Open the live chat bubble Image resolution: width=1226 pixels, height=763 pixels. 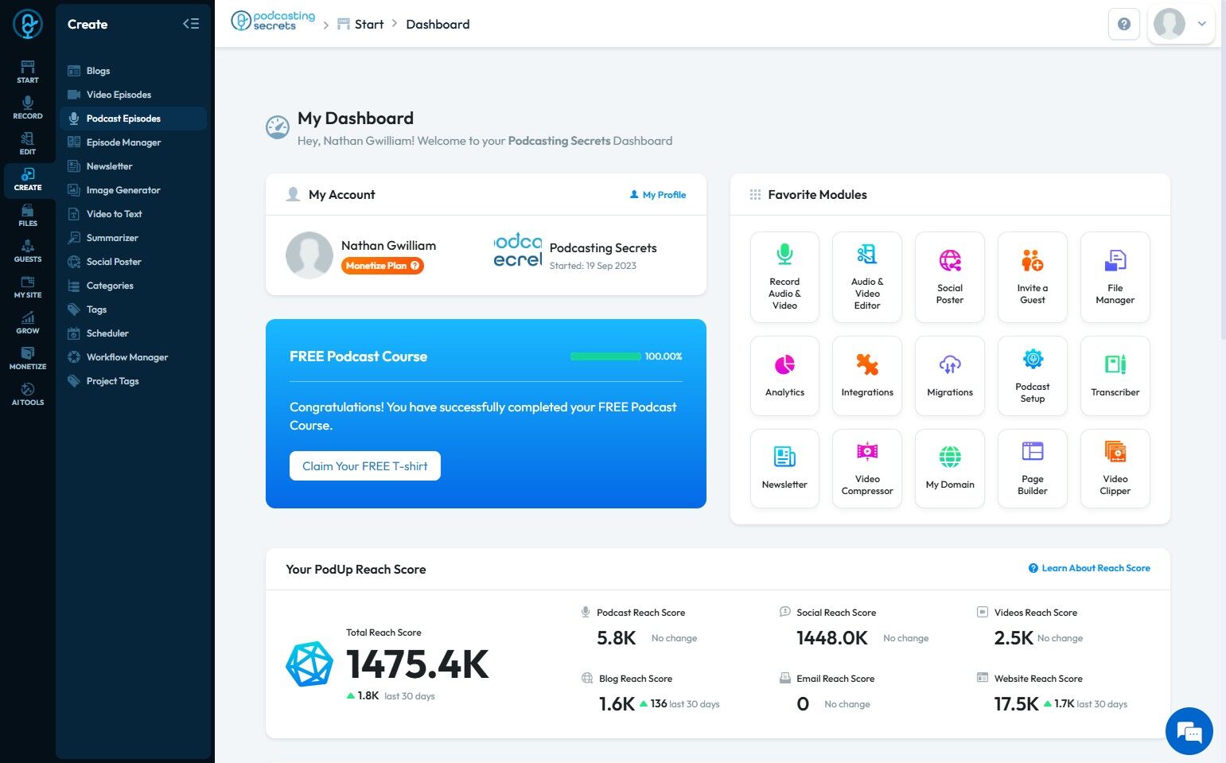point(1189,730)
